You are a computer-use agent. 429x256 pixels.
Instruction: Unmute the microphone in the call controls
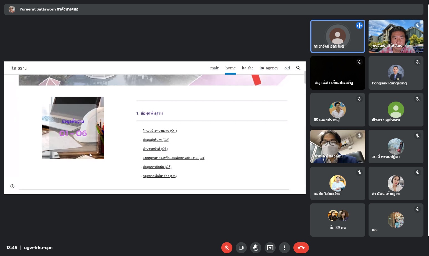click(227, 248)
